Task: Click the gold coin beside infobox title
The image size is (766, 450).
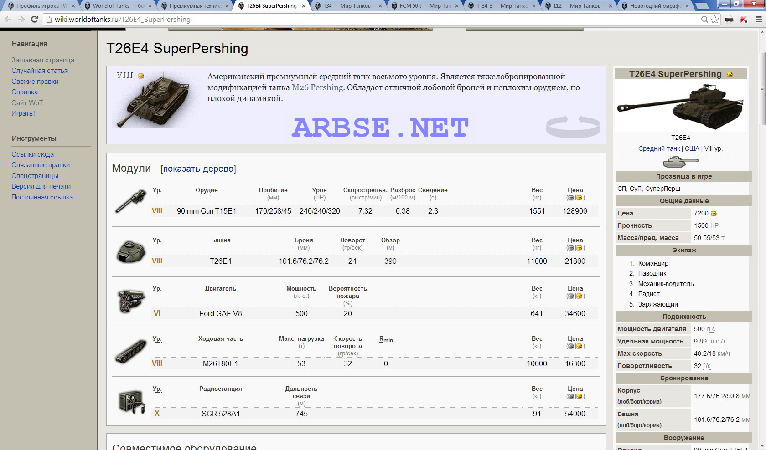Action: pyautogui.click(x=730, y=74)
